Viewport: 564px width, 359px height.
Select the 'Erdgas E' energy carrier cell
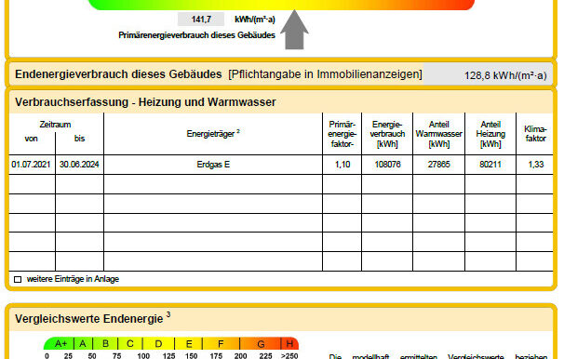tap(213, 165)
